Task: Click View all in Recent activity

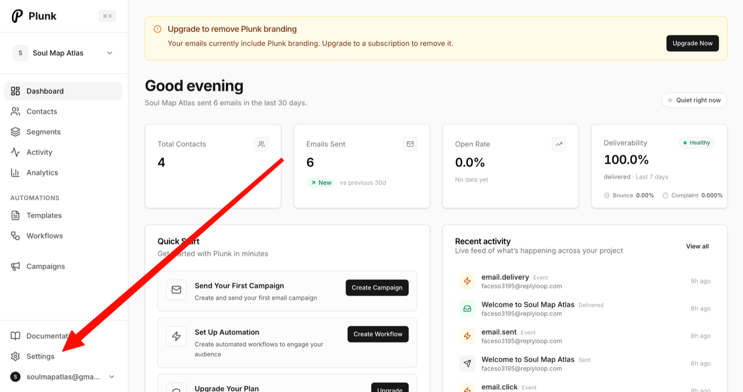Action: 697,246
